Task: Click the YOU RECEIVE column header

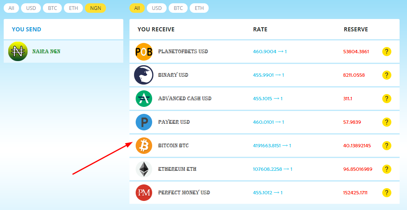Action: (x=156, y=29)
